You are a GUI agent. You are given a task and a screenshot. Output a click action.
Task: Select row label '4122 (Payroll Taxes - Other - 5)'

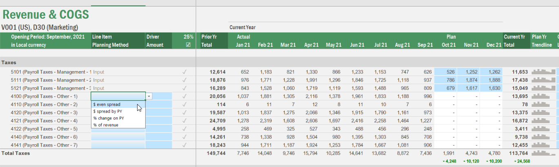(x=44, y=129)
